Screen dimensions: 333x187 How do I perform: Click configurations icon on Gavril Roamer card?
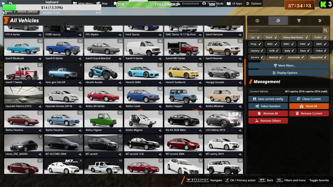[x=240, y=58]
